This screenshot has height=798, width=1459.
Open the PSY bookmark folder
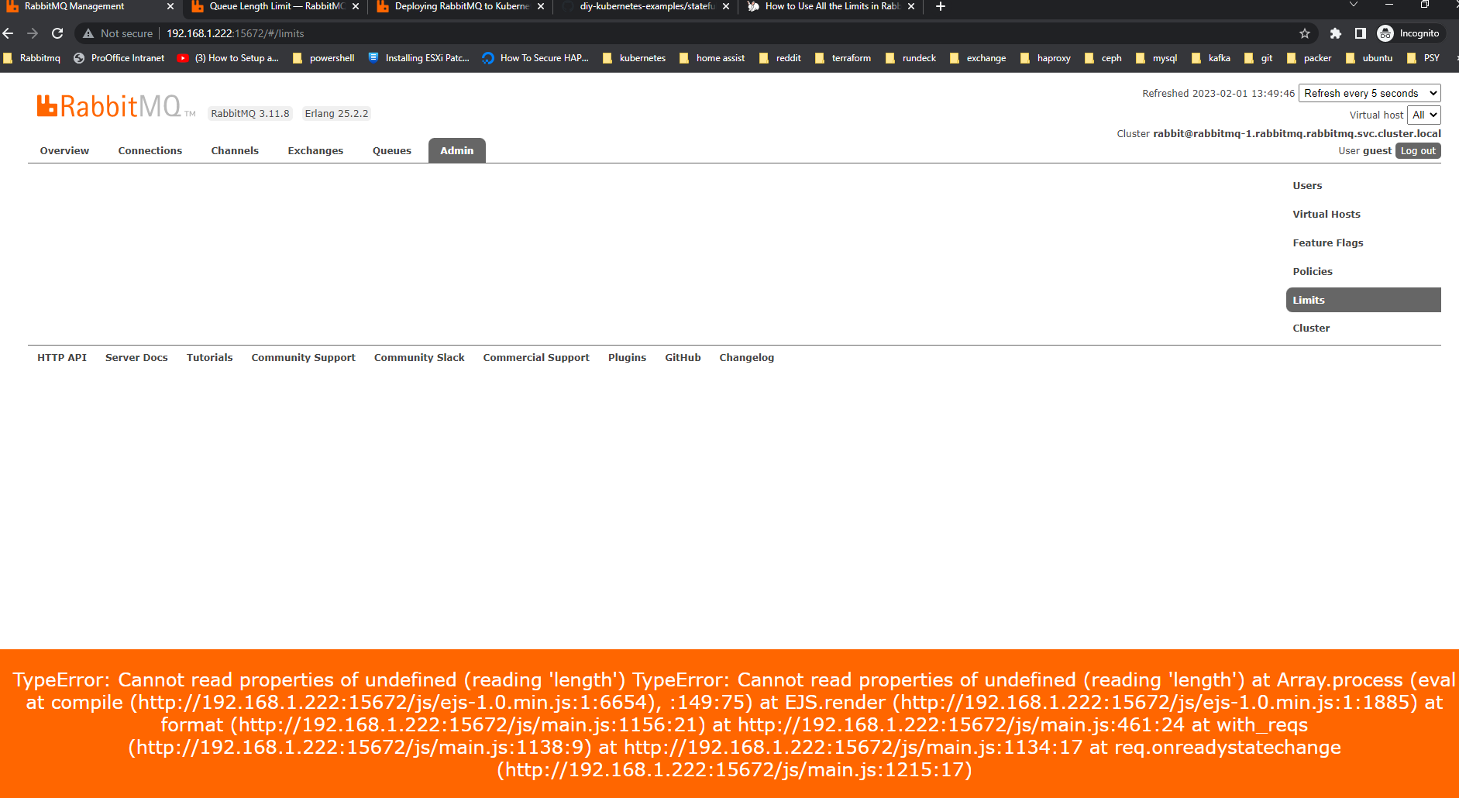[x=1423, y=58]
